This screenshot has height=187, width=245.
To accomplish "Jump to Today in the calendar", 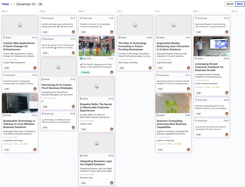I will [x=5, y=4].
